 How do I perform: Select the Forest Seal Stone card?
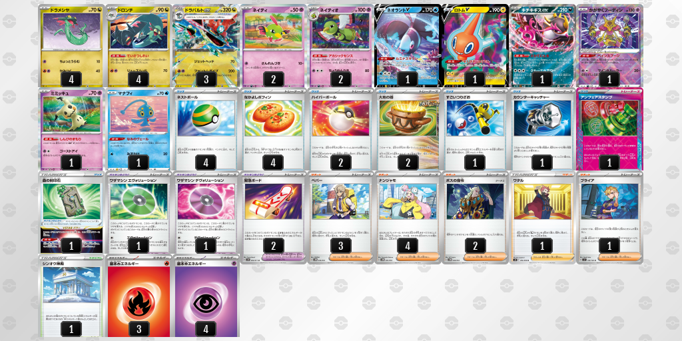[x=71, y=212]
